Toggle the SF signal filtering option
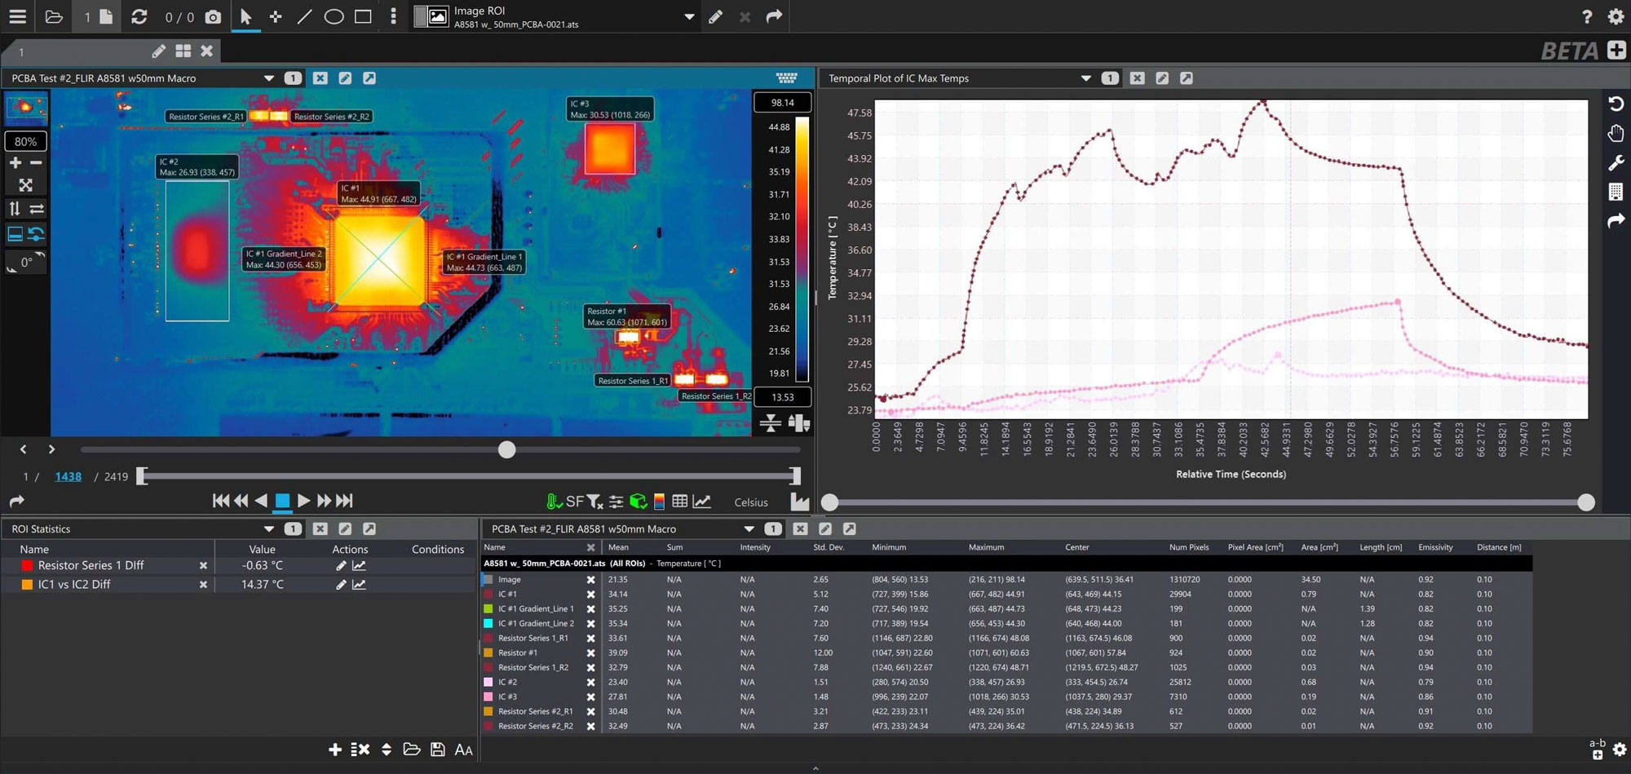The image size is (1631, 774). click(x=576, y=501)
